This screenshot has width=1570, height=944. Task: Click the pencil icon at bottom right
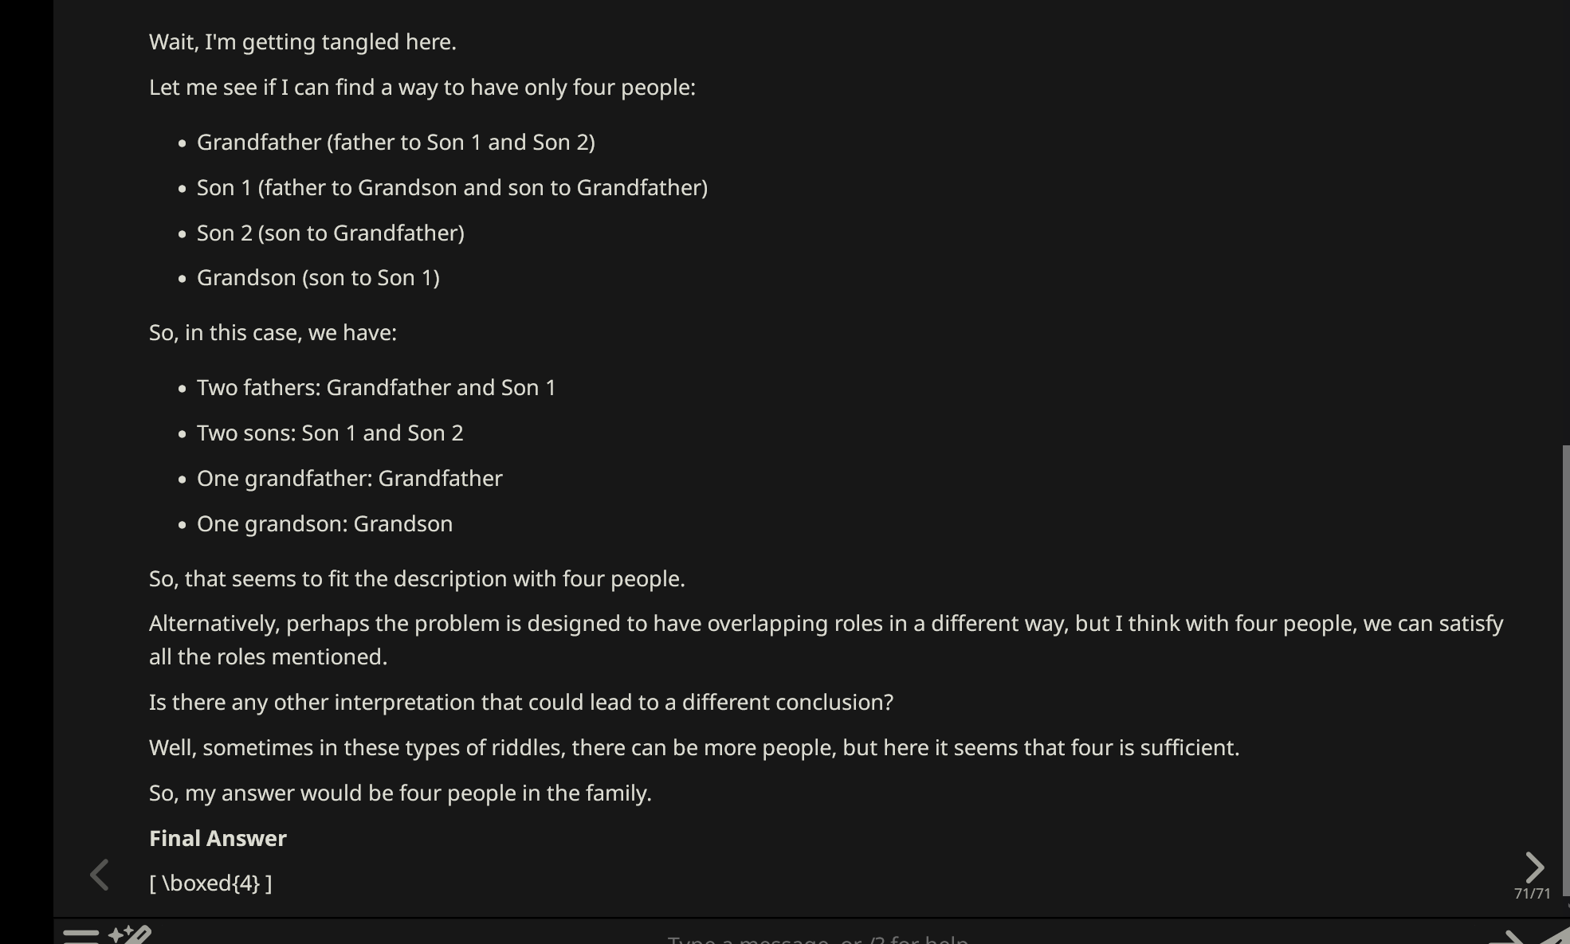(x=1554, y=937)
